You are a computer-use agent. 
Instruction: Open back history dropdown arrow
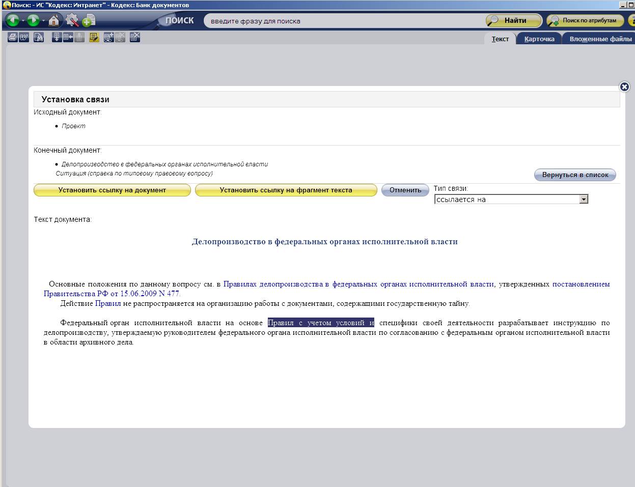(x=23, y=21)
